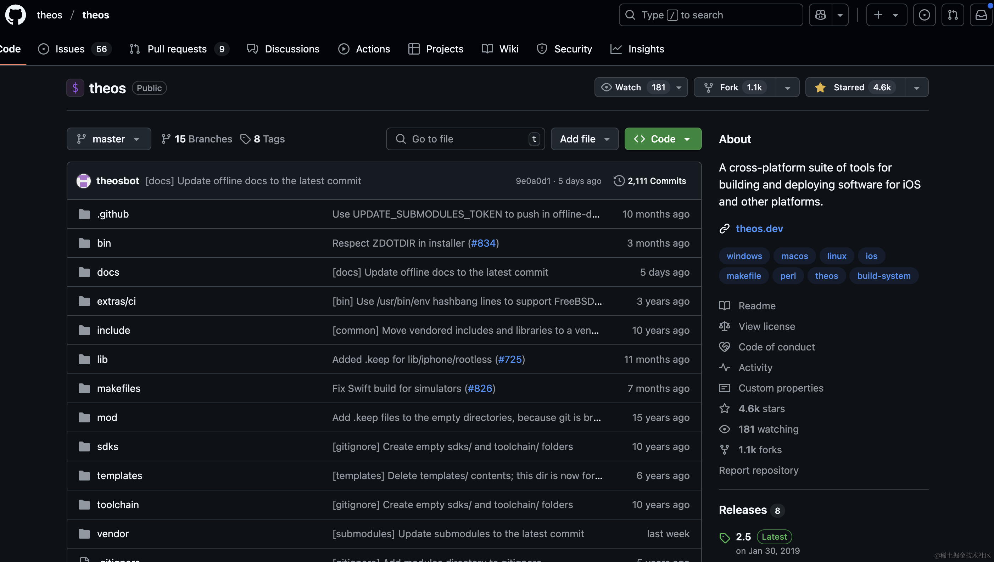Expand the green Code dropdown button

pos(663,139)
